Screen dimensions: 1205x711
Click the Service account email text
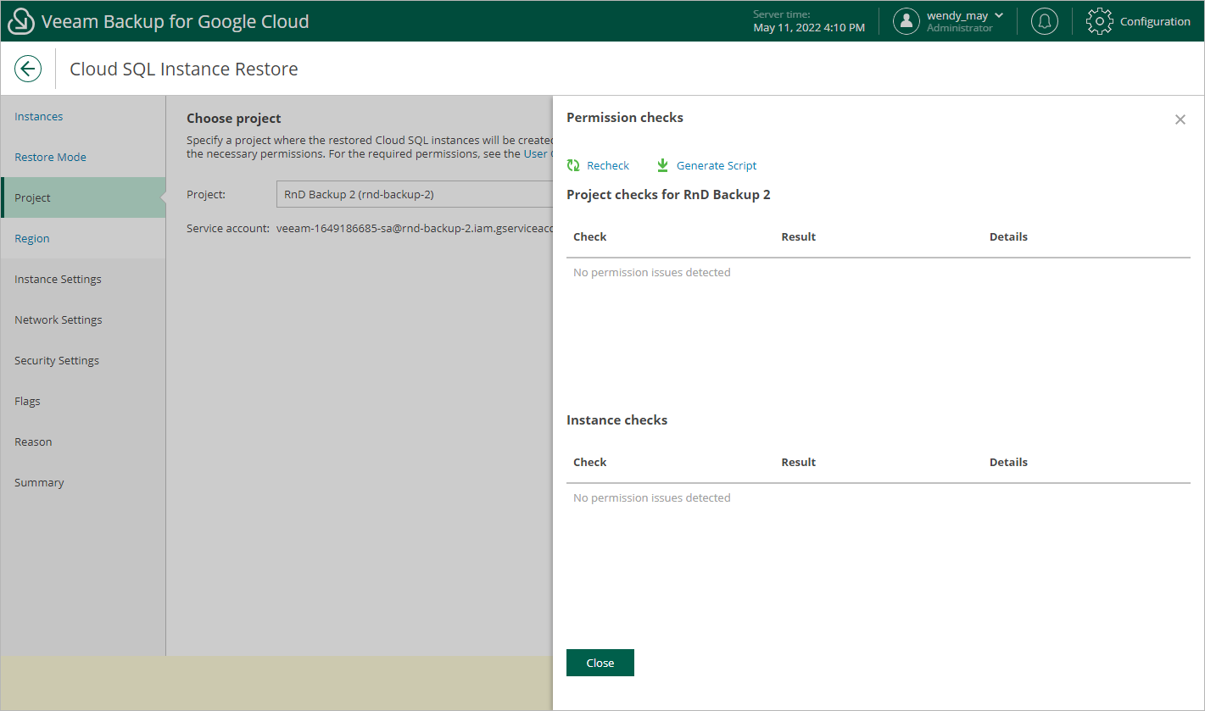tap(415, 228)
